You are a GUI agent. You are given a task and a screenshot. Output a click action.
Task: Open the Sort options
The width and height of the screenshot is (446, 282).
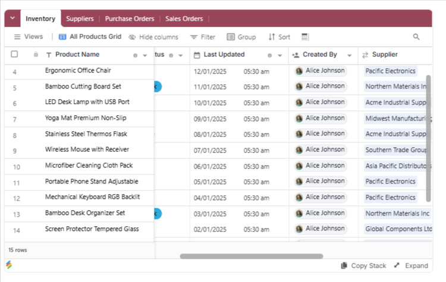tap(279, 37)
